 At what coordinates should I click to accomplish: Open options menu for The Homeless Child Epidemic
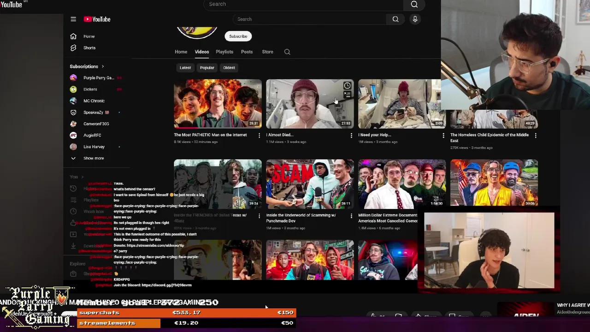pyautogui.click(x=536, y=136)
